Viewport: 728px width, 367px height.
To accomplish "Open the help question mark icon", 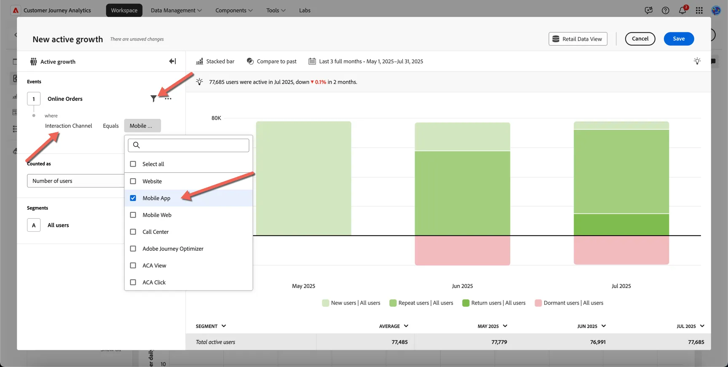I will [x=665, y=10].
